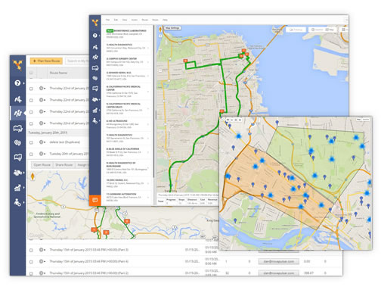Open the Help menu in route editor

165,20
